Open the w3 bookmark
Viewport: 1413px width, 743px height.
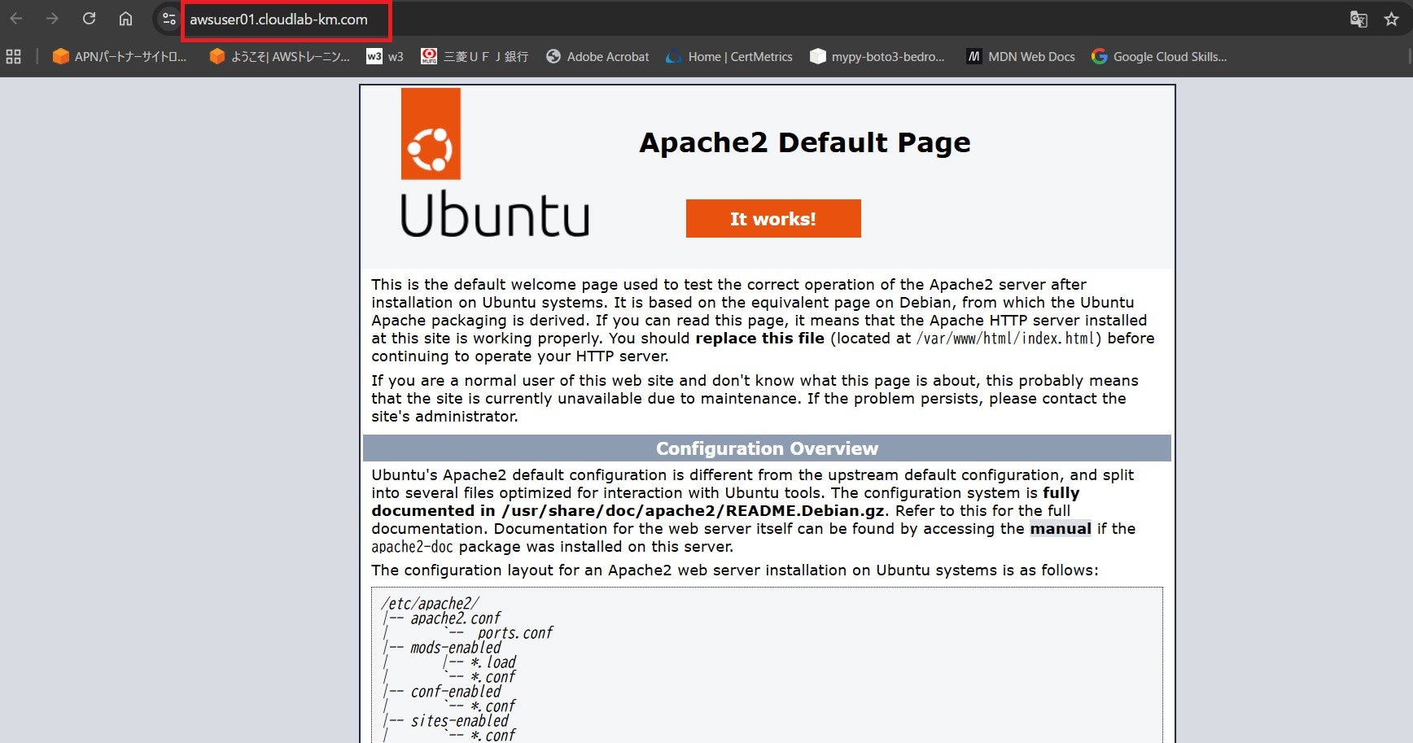[383, 56]
